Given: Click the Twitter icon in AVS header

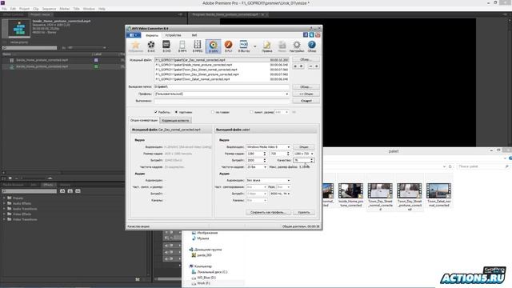Looking at the screenshot, I should 311,34.
